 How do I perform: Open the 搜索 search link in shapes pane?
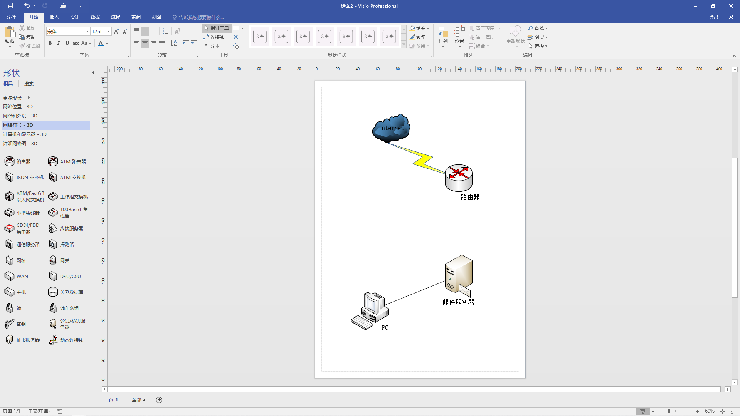pos(29,84)
